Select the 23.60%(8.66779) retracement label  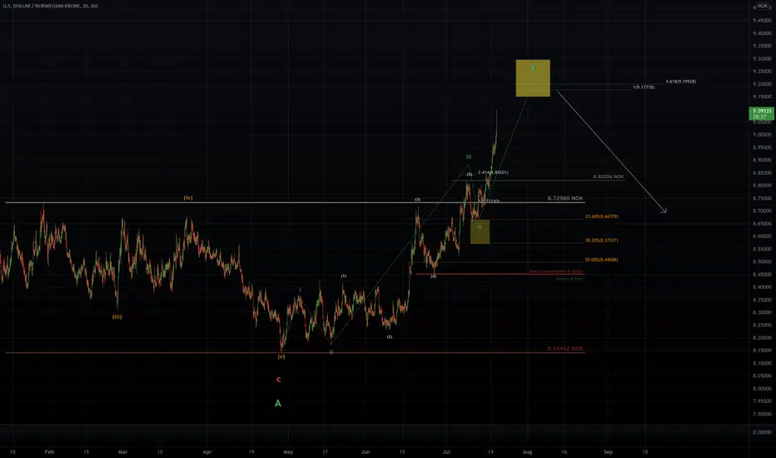click(x=601, y=217)
